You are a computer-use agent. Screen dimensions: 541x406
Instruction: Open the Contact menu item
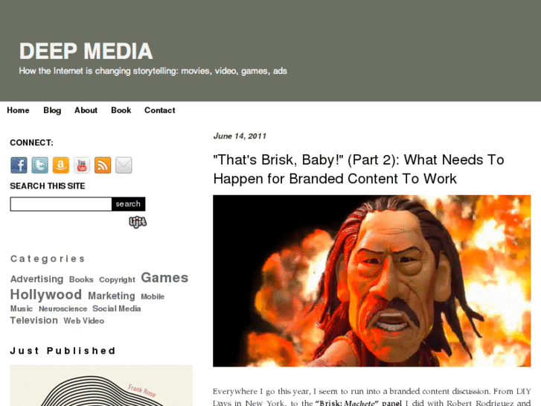click(x=160, y=110)
